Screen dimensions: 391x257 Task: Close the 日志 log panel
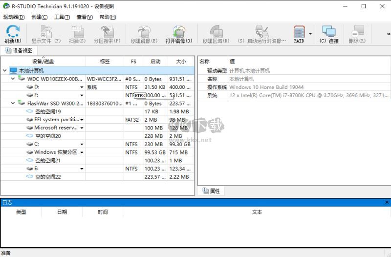(387, 202)
